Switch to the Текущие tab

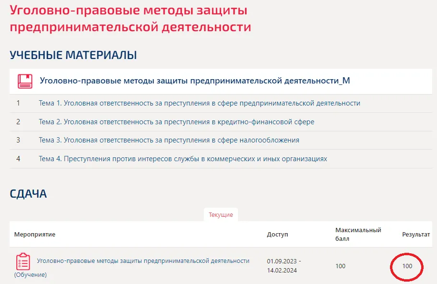[x=221, y=215]
